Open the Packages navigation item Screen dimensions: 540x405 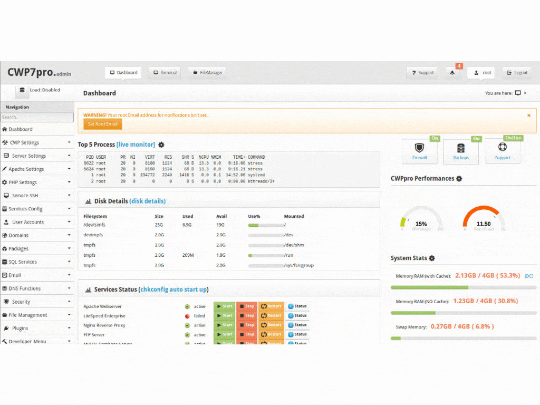[x=37, y=249]
